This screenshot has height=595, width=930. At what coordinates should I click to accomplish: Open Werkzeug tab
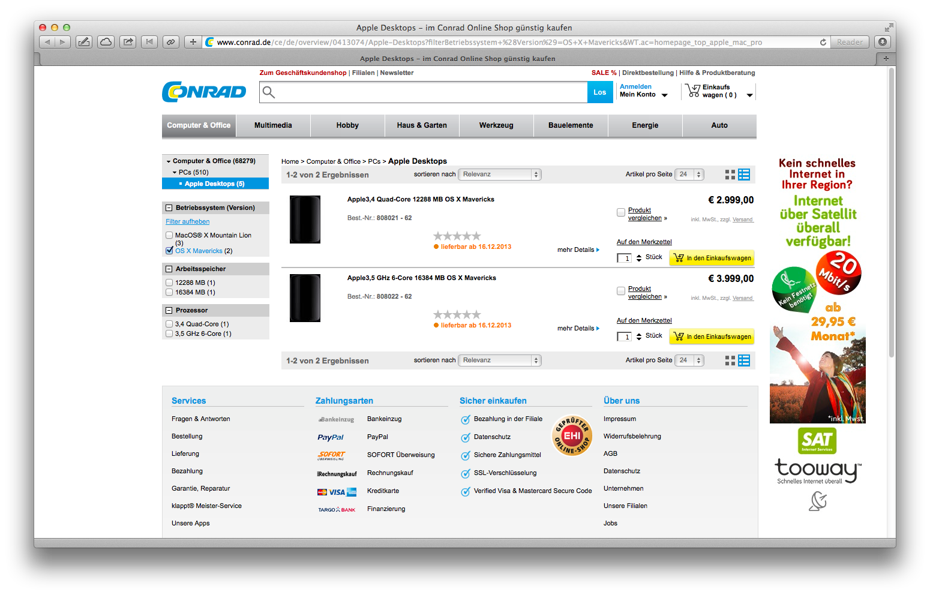496,125
